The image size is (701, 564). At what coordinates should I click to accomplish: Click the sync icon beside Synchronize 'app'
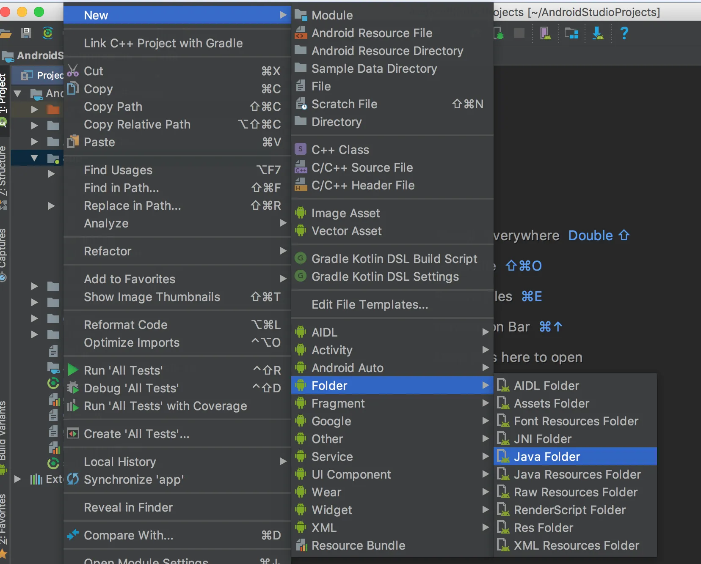click(x=73, y=479)
